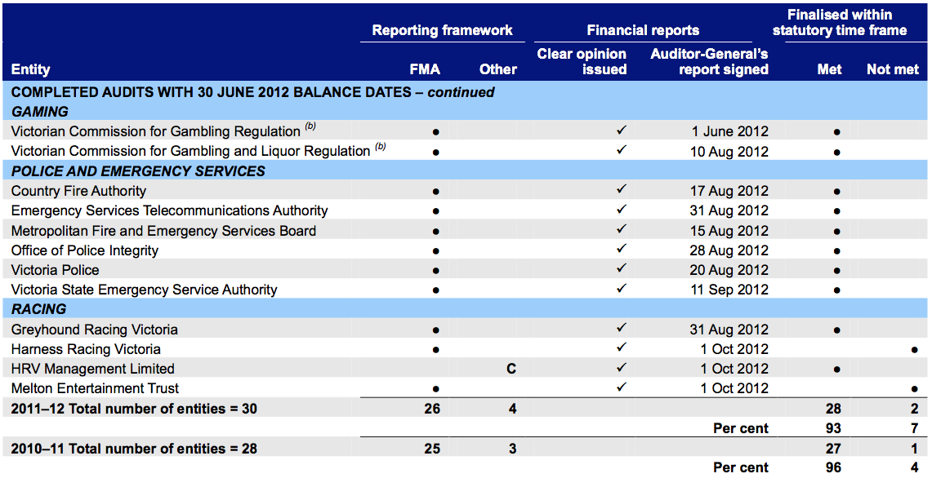The height and width of the screenshot is (478, 932).
Task: Select Office of Police Integrity
Action: pos(84,250)
